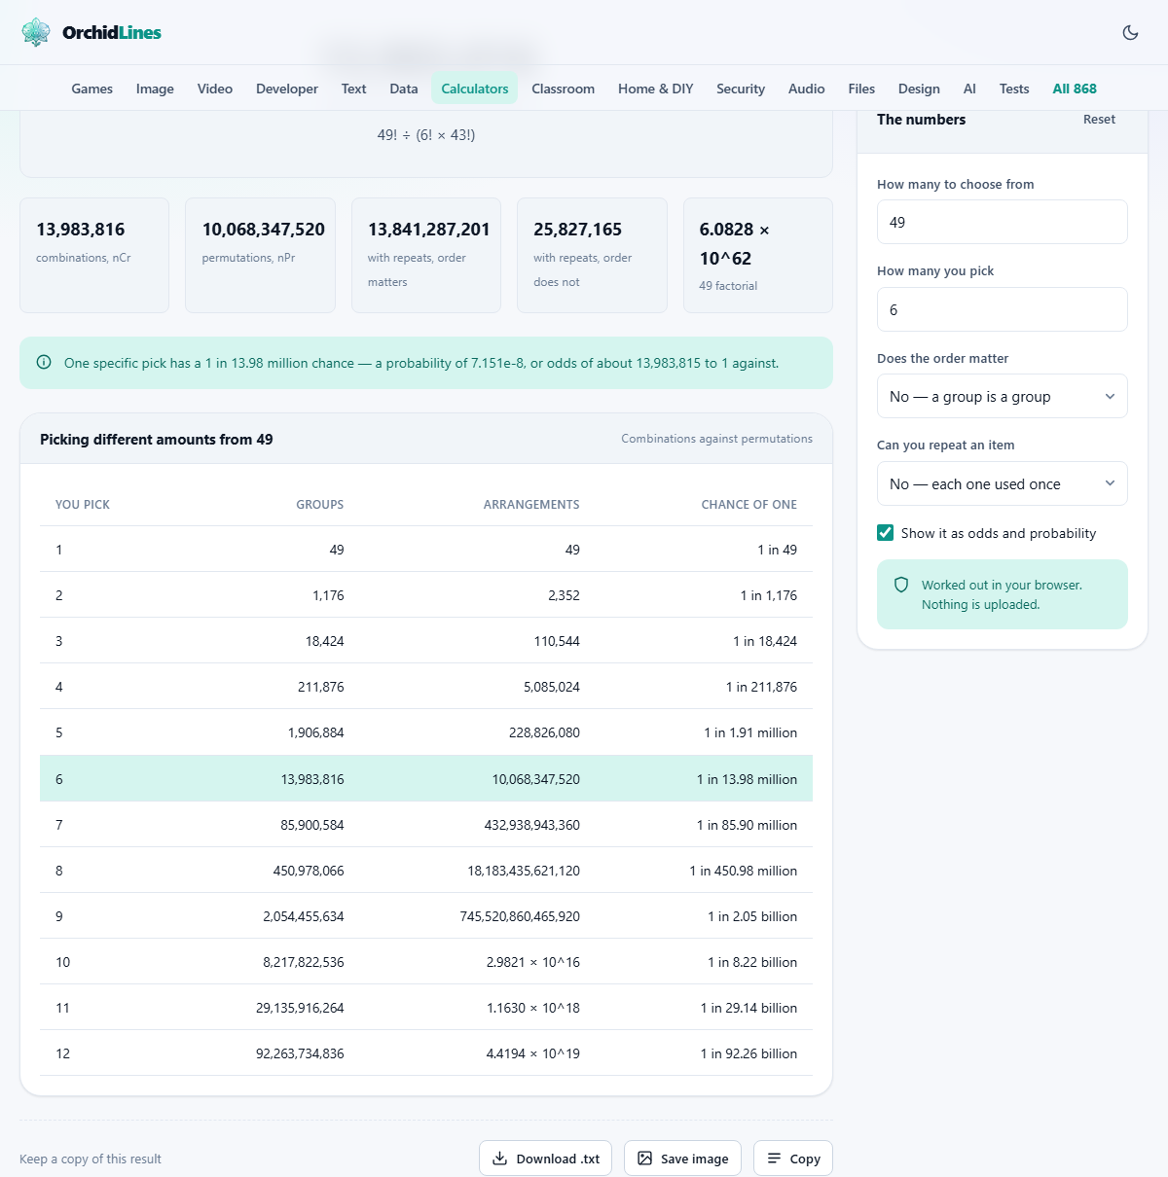This screenshot has height=1177, width=1168.
Task: Click the info icon in the probability banner
Action: click(x=44, y=363)
